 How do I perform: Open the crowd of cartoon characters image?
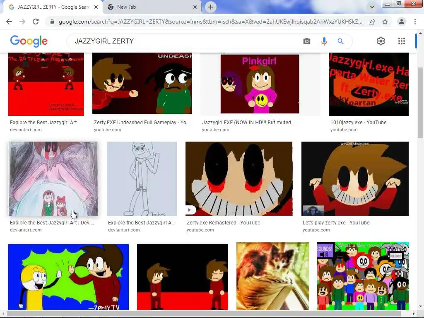363,276
